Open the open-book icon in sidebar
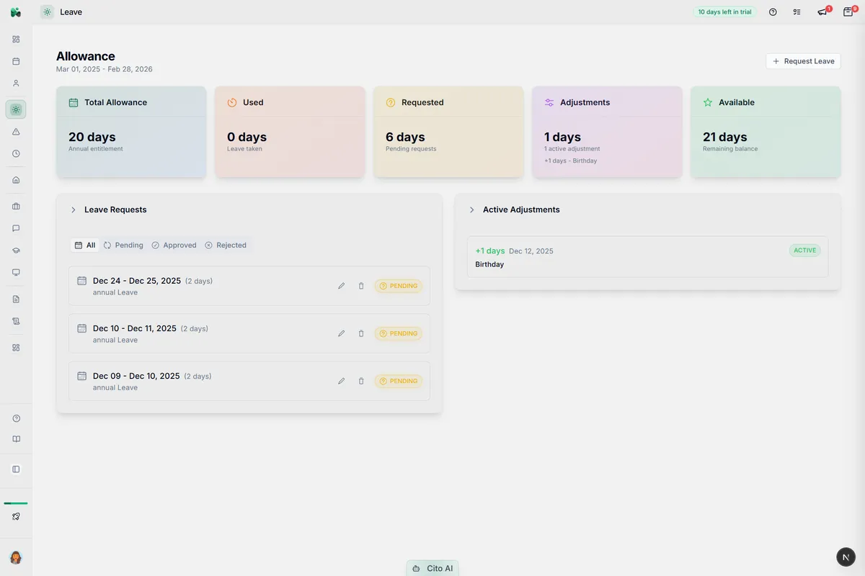The image size is (865, 576). click(16, 439)
